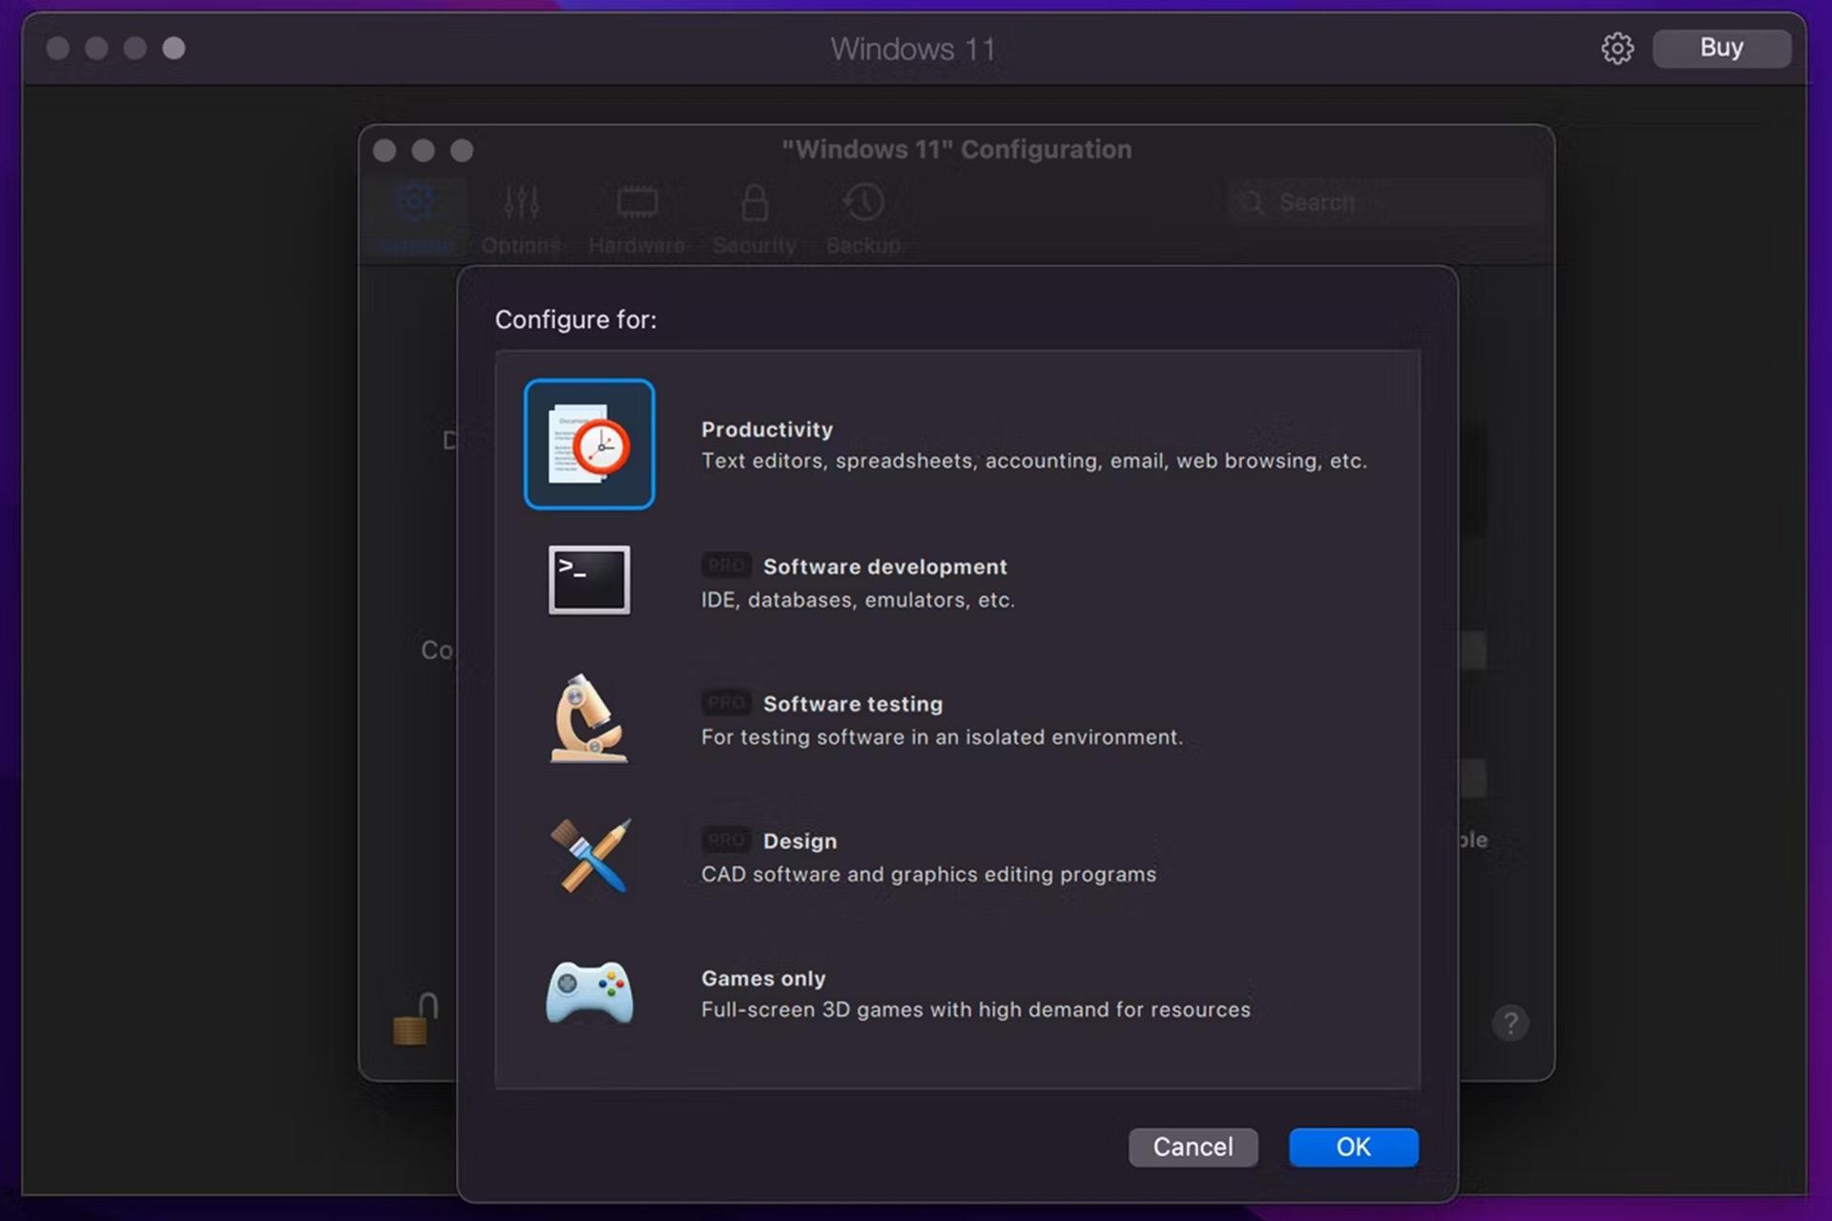Select the Productivity profile icon

(x=589, y=445)
